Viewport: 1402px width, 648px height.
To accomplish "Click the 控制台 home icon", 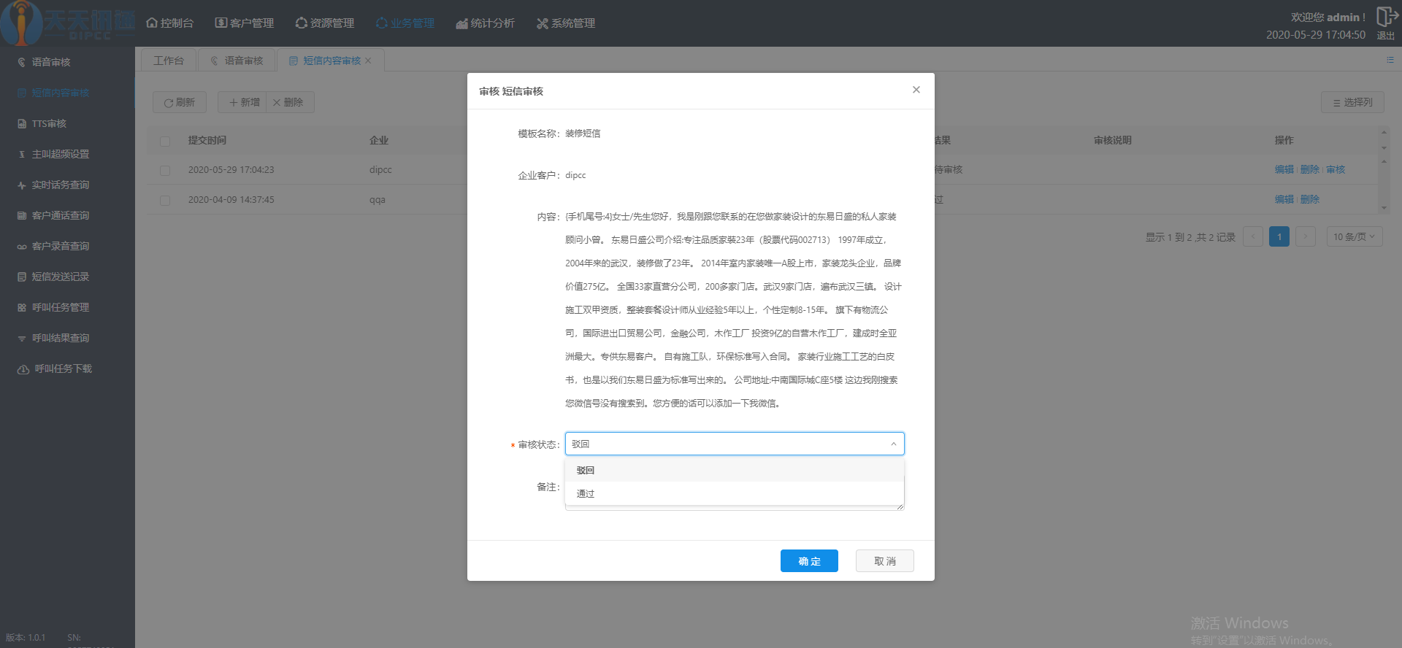I will (152, 23).
